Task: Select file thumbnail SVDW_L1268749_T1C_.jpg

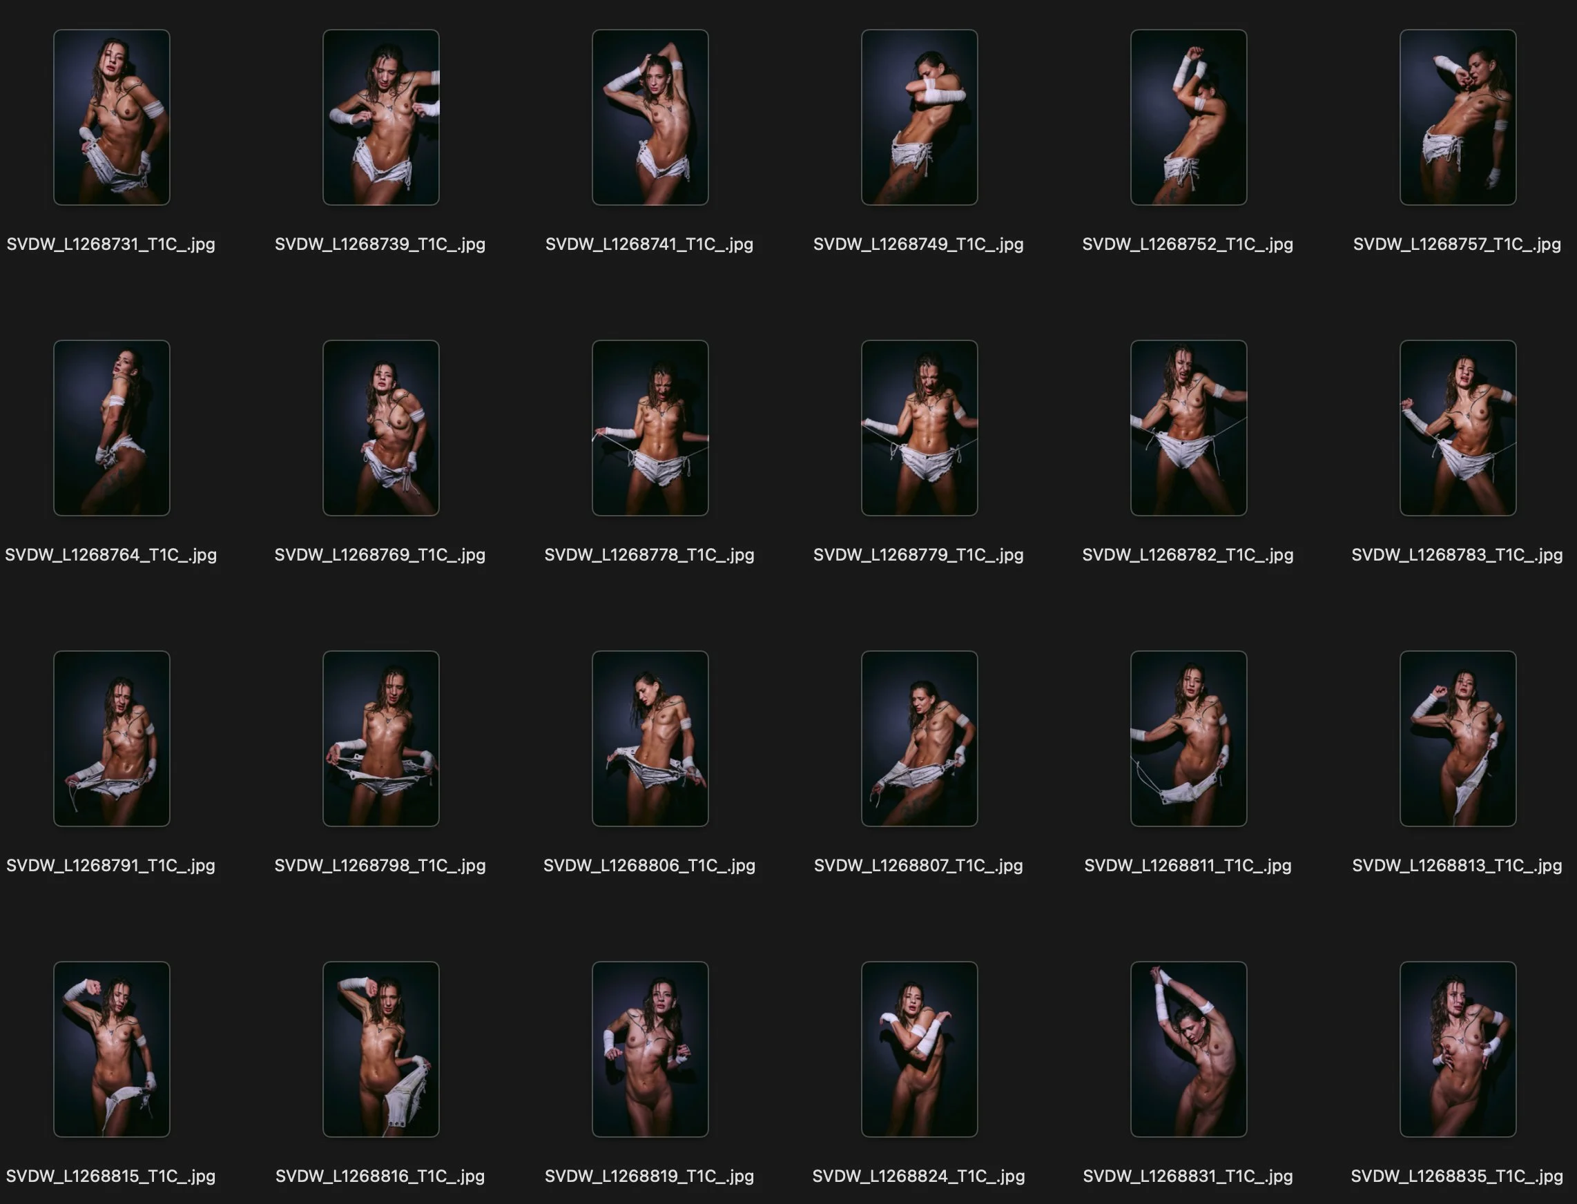Action: pyautogui.click(x=919, y=117)
